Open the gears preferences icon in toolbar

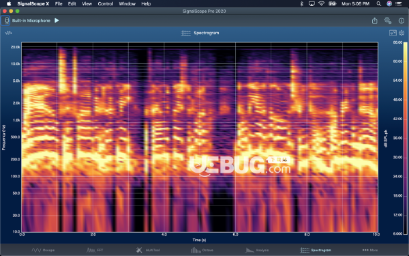click(388, 20)
